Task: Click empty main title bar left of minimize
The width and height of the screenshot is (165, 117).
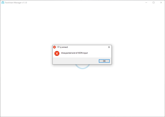Action: (x=84, y=3)
